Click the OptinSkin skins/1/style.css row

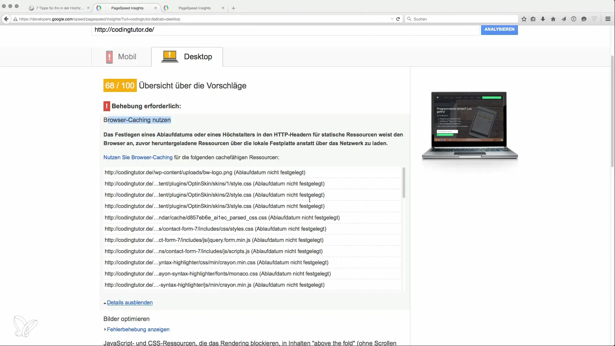click(x=252, y=184)
